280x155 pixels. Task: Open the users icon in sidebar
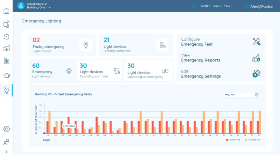click(6, 142)
